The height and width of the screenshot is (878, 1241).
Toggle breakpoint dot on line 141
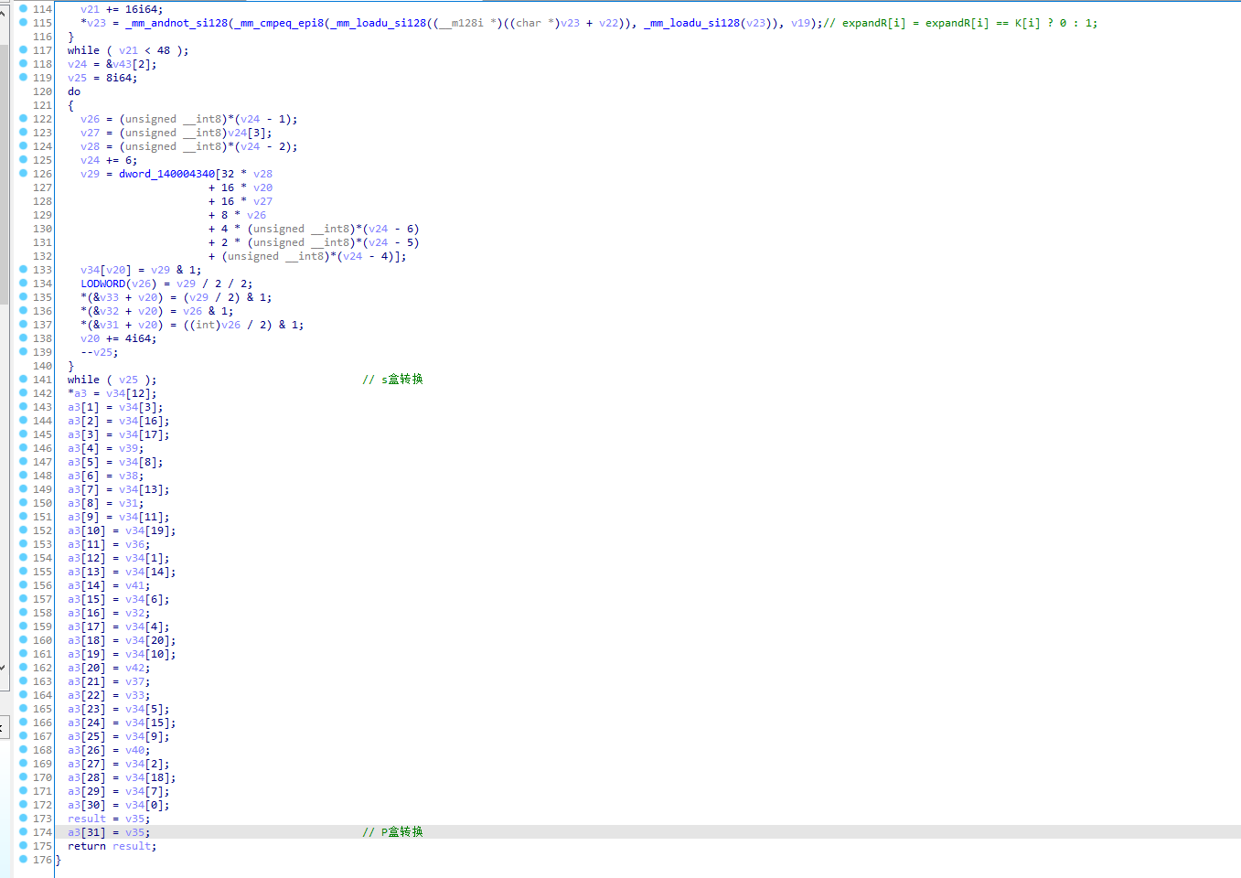coord(24,380)
